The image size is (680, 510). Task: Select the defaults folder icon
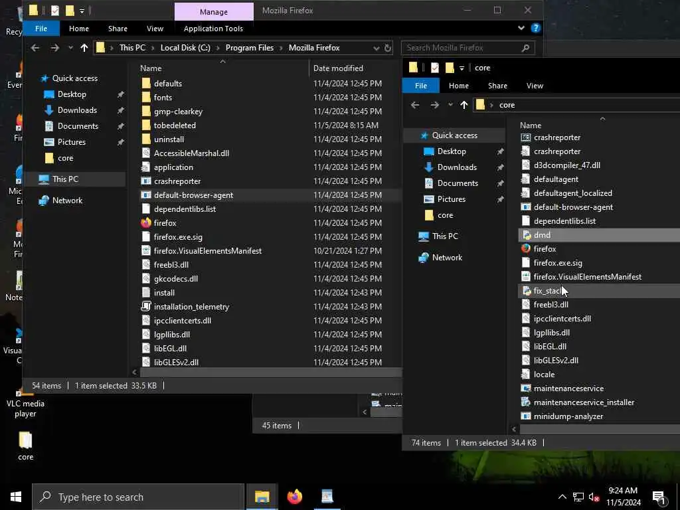[146, 83]
